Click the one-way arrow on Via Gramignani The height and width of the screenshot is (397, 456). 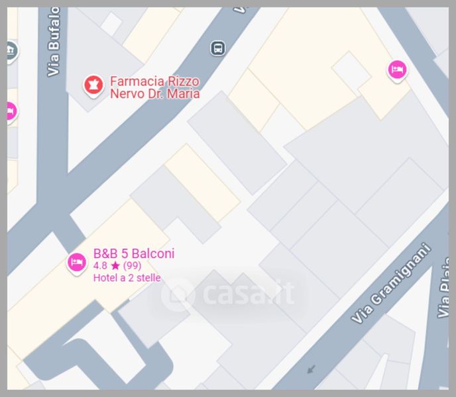[x=311, y=369]
